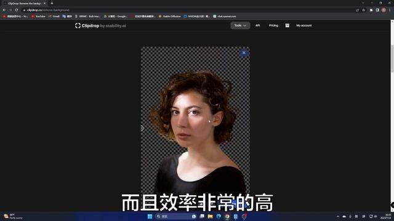Close the processed image preview

244,53
